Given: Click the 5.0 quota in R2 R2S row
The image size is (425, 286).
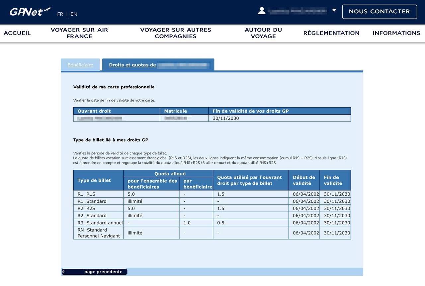Looking at the screenshot, I should click(x=131, y=208).
